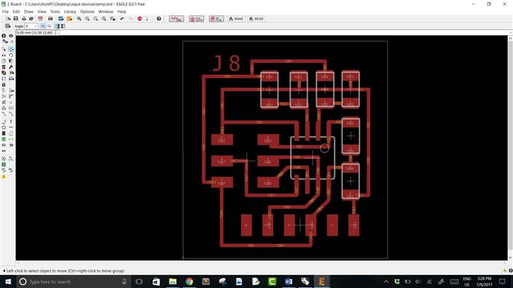Select the Move tool
This screenshot has width=513, height=288.
click(11, 49)
